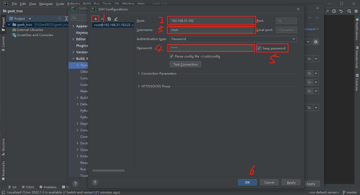360x195 pixels.
Task: Open the File menu
Action: coord(14,4)
